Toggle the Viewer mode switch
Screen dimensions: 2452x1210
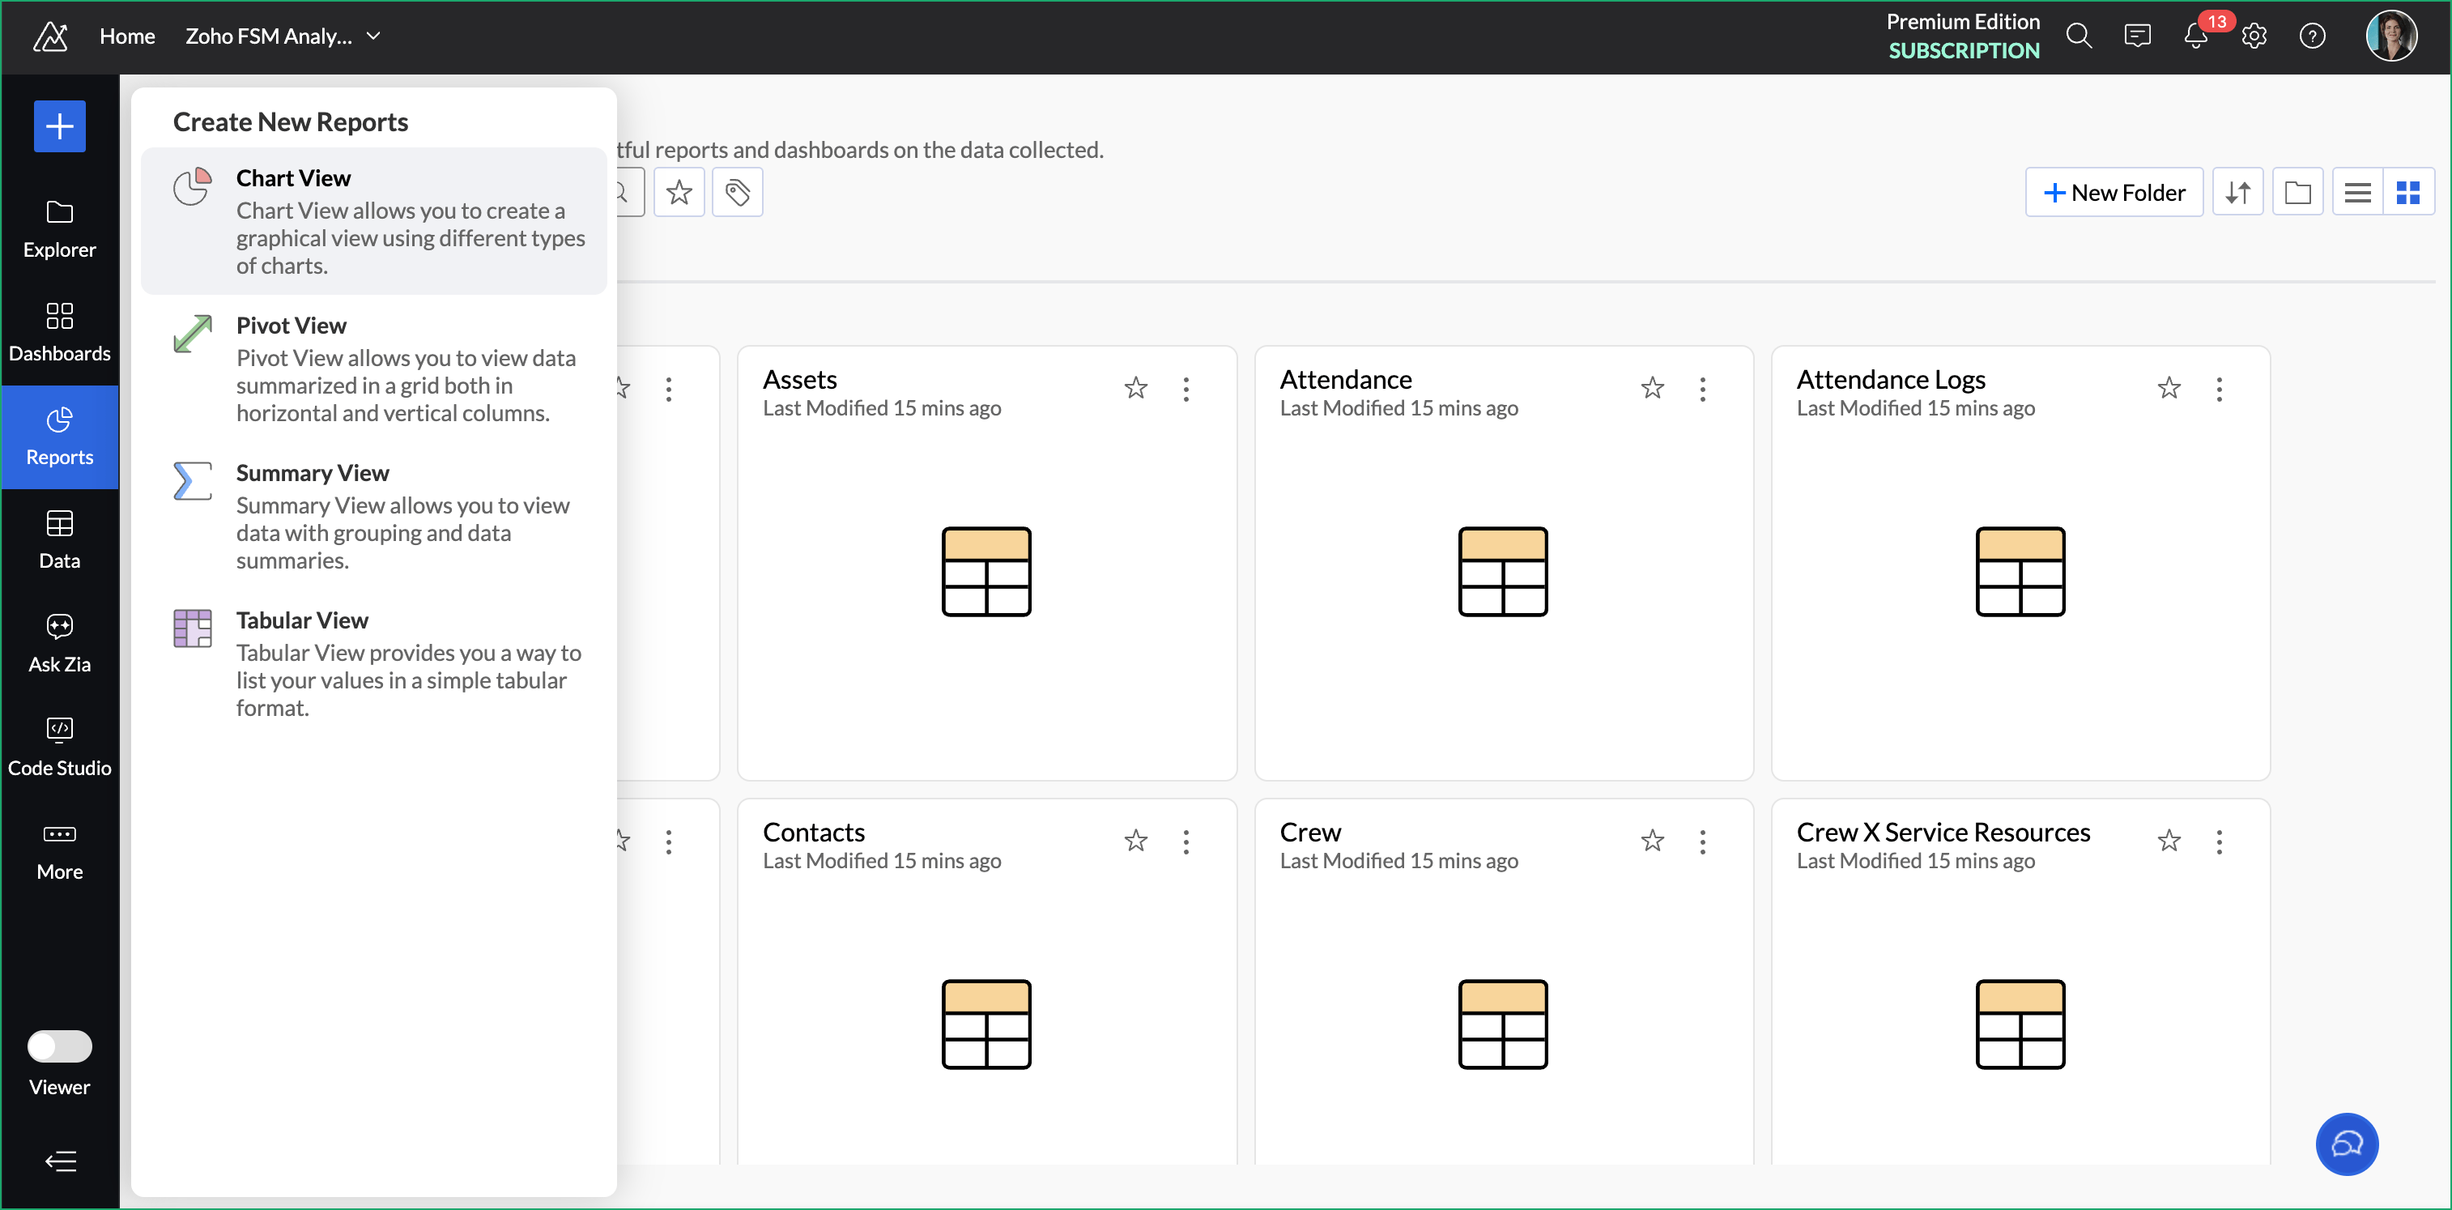click(x=59, y=1046)
